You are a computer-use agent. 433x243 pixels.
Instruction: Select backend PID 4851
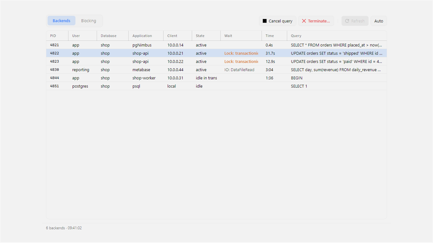pos(216,86)
